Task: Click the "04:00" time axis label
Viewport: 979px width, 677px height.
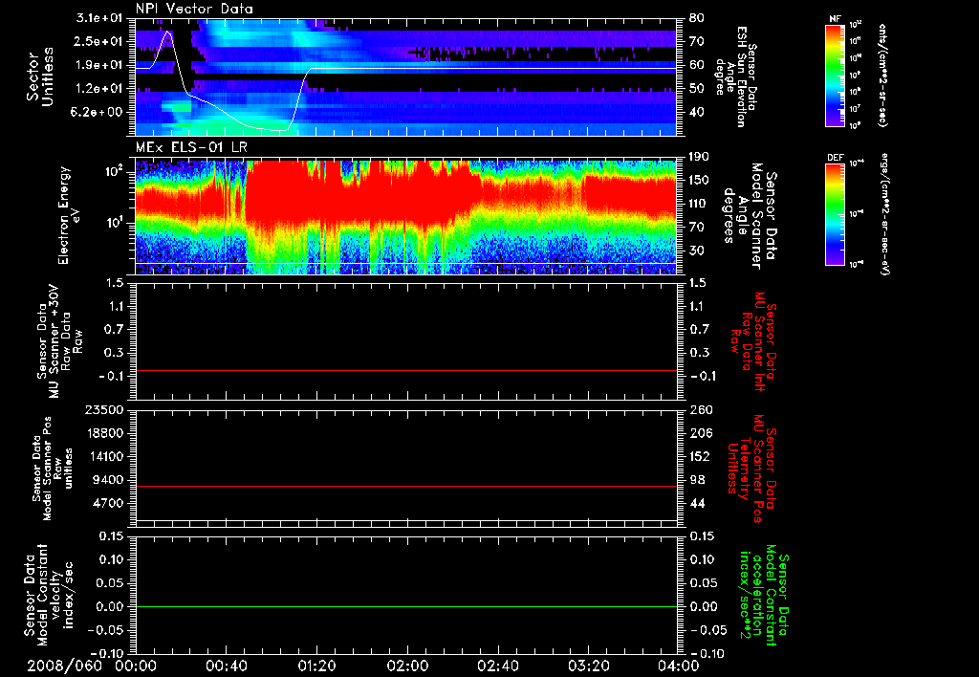Action: (x=678, y=666)
